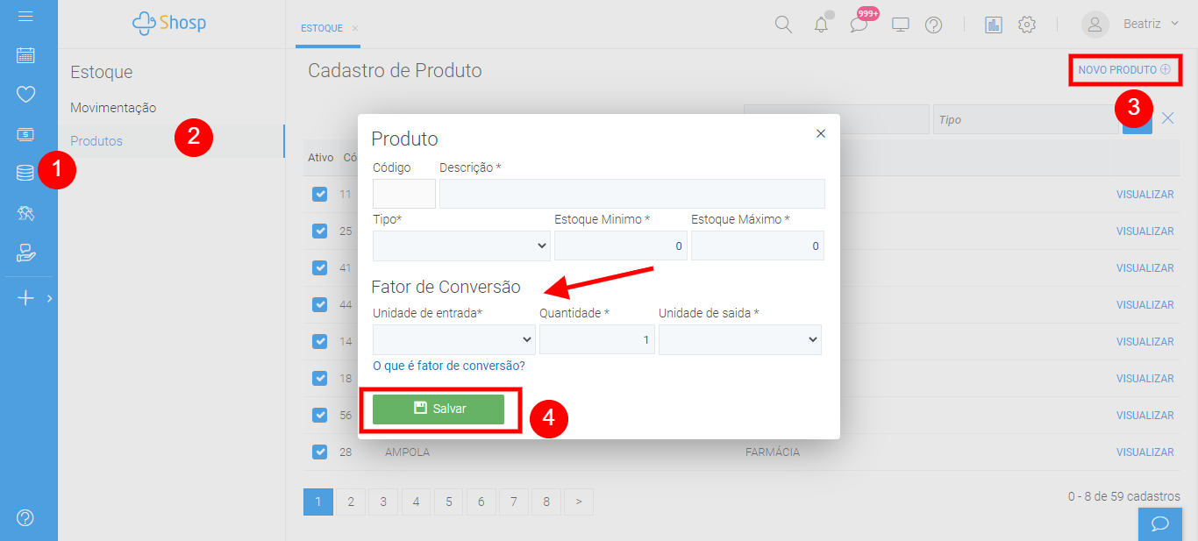This screenshot has width=1198, height=541.
Task: Open the stock database icon in the sidebar
Action: coord(25,173)
